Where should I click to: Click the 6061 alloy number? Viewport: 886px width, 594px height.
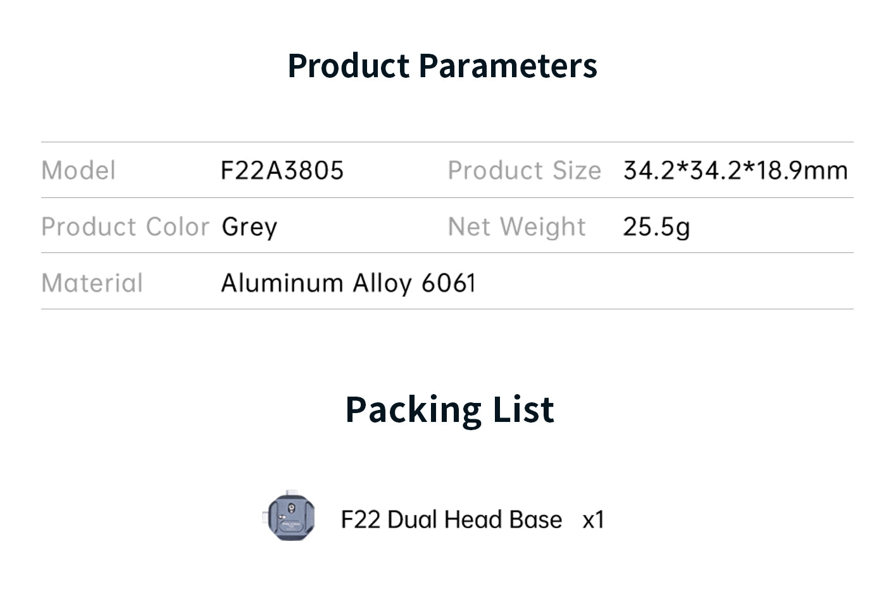[x=449, y=283]
